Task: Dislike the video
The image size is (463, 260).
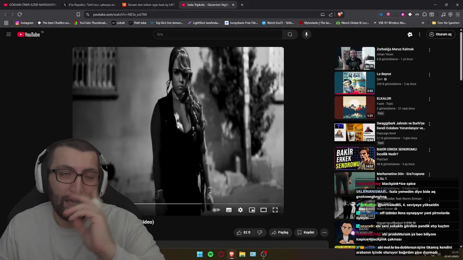Action: click(x=260, y=232)
